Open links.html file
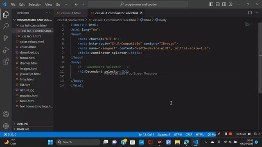 [33, 79]
